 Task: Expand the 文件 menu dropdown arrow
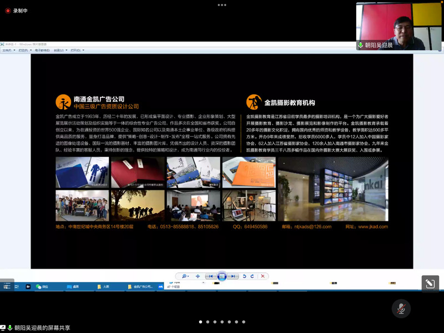(14, 51)
